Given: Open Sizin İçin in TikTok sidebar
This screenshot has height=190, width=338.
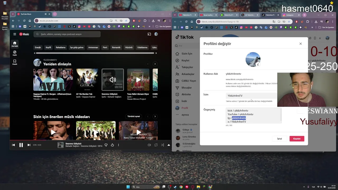Looking at the screenshot, I should 184,54.
